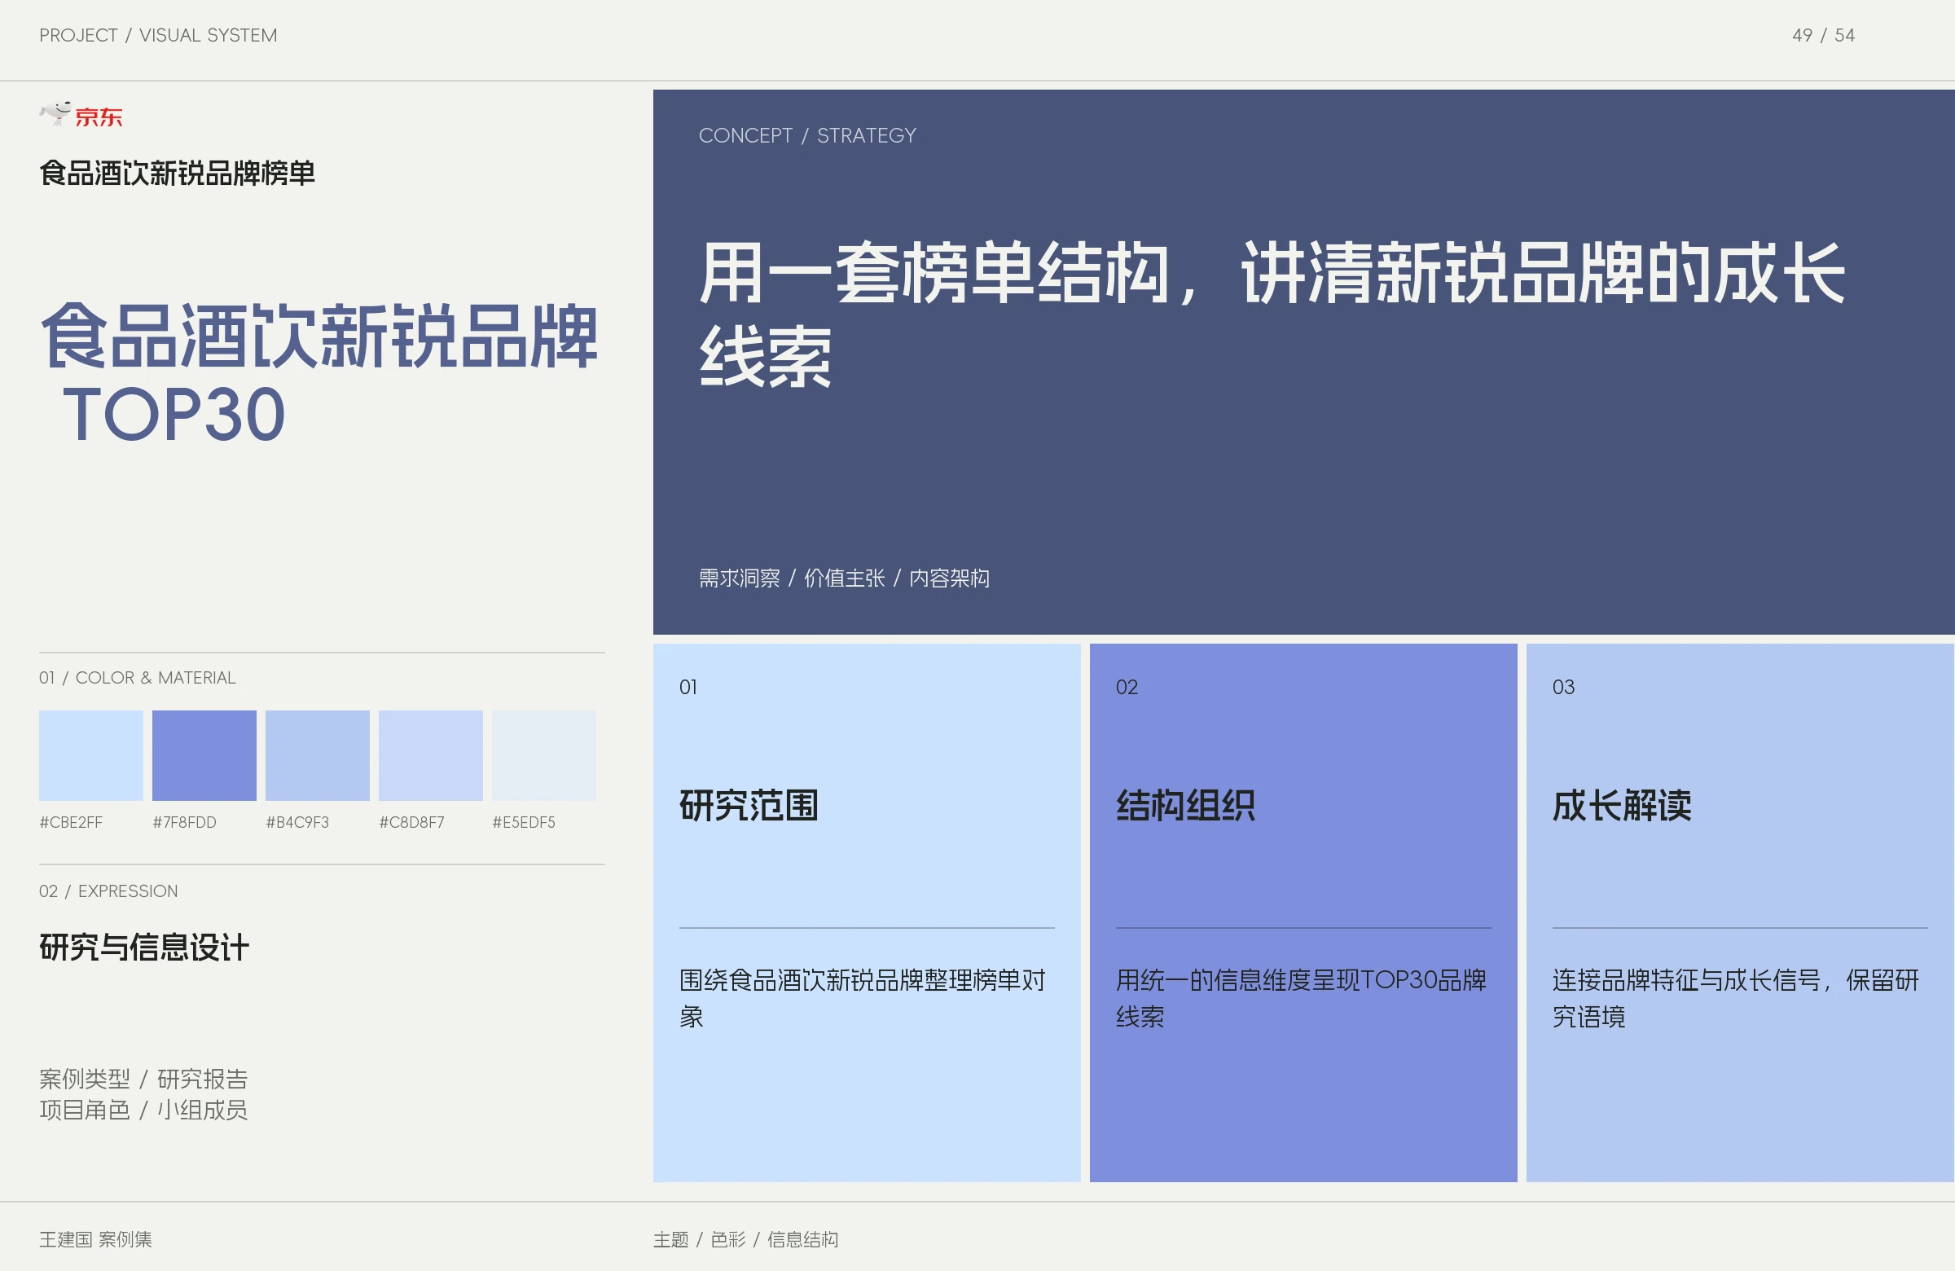
Task: Click footer 王建国 案例集
Action: point(96,1240)
